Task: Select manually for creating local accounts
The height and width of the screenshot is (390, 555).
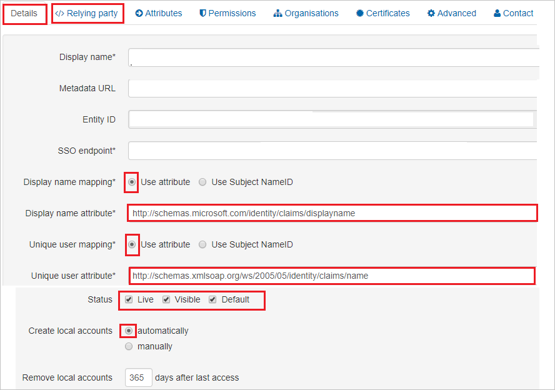Action: pos(128,346)
